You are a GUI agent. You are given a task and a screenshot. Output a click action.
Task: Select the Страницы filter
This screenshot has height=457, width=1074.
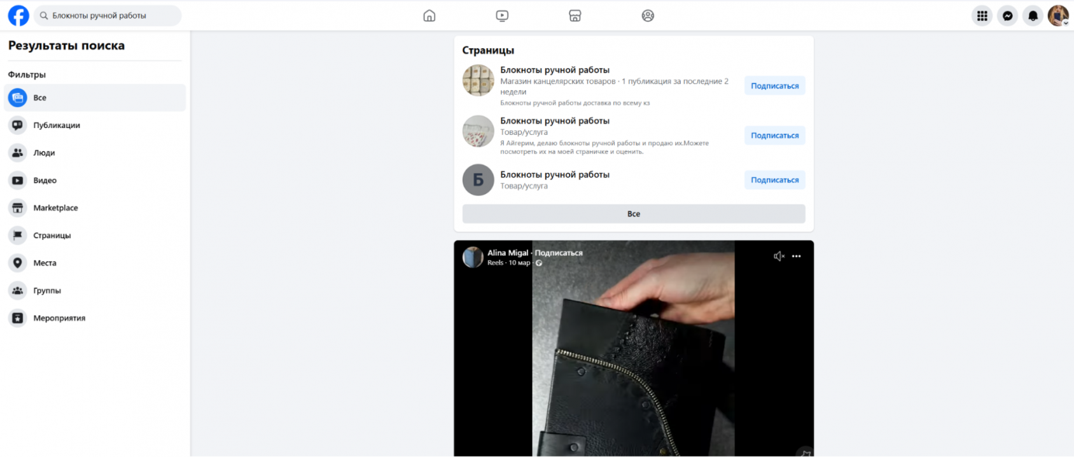(95, 236)
